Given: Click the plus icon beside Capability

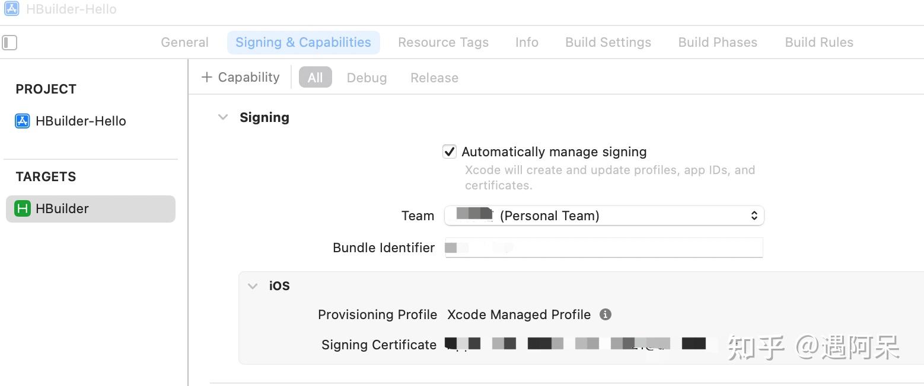Looking at the screenshot, I should coord(206,78).
